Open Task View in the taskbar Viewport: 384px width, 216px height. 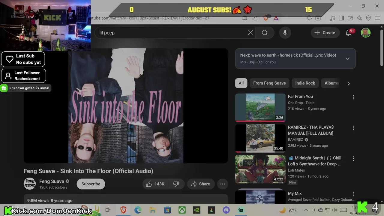point(108,210)
